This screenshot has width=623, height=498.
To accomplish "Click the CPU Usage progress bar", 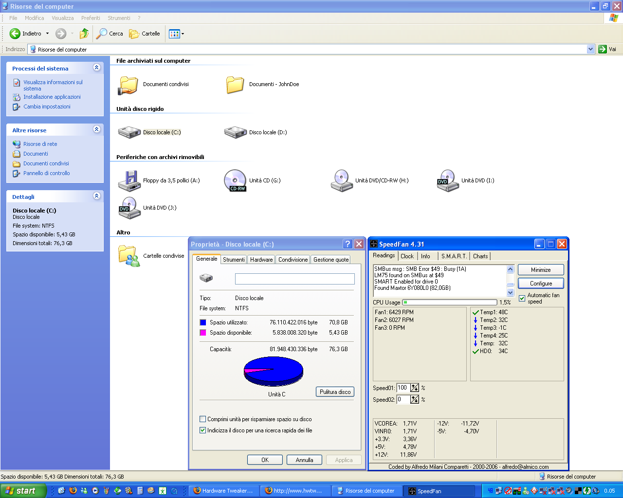I will (x=449, y=302).
